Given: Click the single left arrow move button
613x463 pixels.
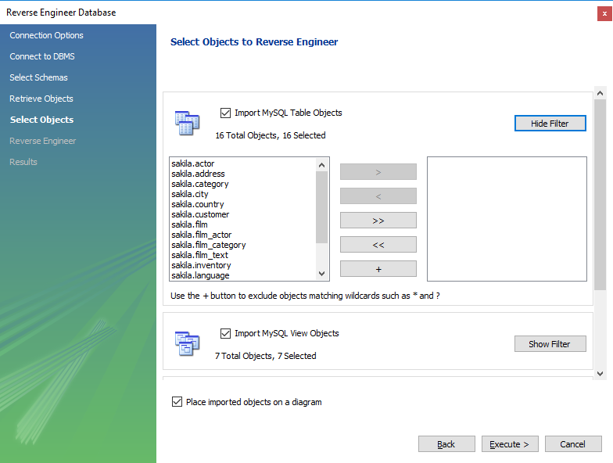Looking at the screenshot, I should pos(378,196).
